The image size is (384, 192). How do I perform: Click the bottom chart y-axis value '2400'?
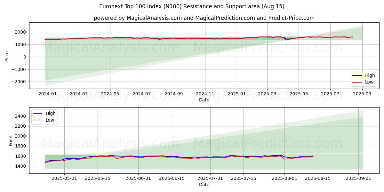coord(21,116)
